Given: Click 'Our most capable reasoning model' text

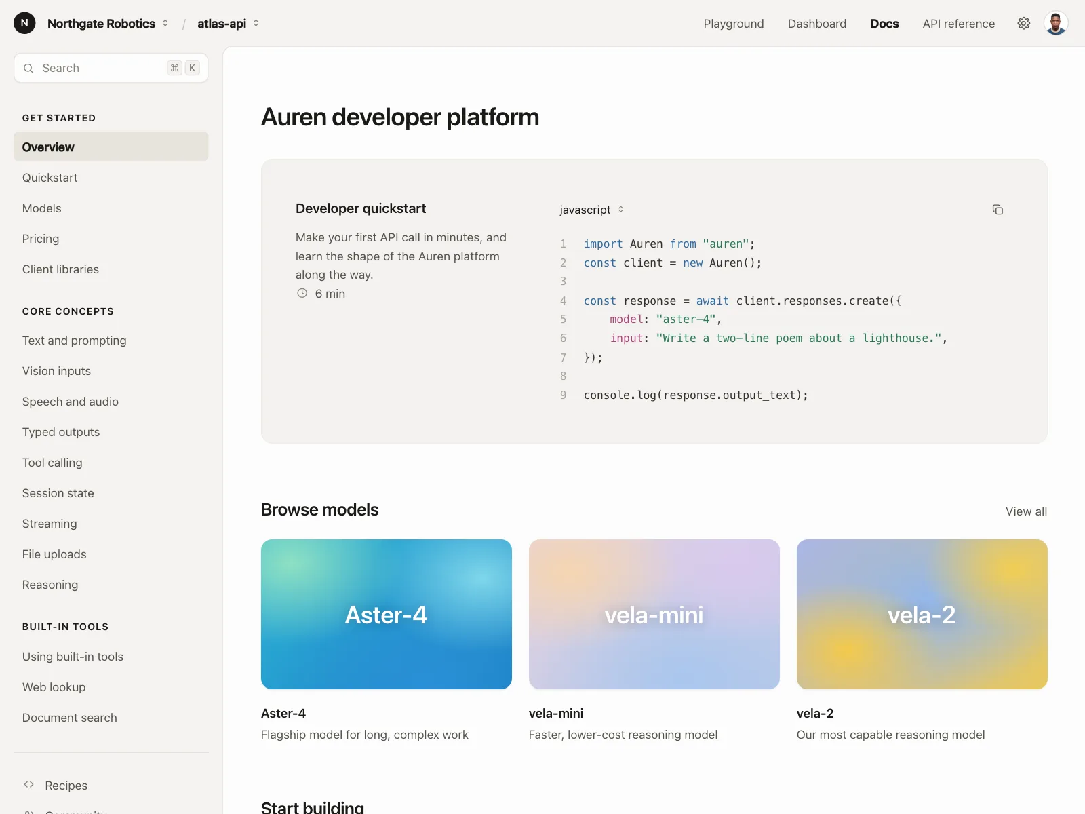Looking at the screenshot, I should (891, 735).
